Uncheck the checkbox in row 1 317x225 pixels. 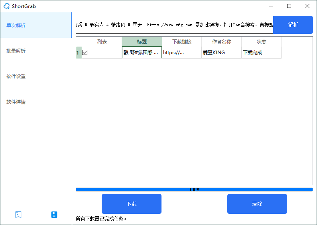tap(85, 53)
